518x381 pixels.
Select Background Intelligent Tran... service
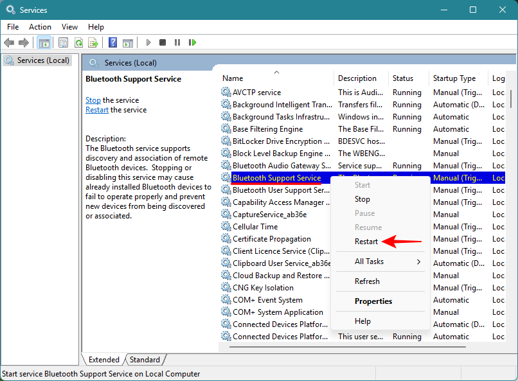tap(362, 104)
